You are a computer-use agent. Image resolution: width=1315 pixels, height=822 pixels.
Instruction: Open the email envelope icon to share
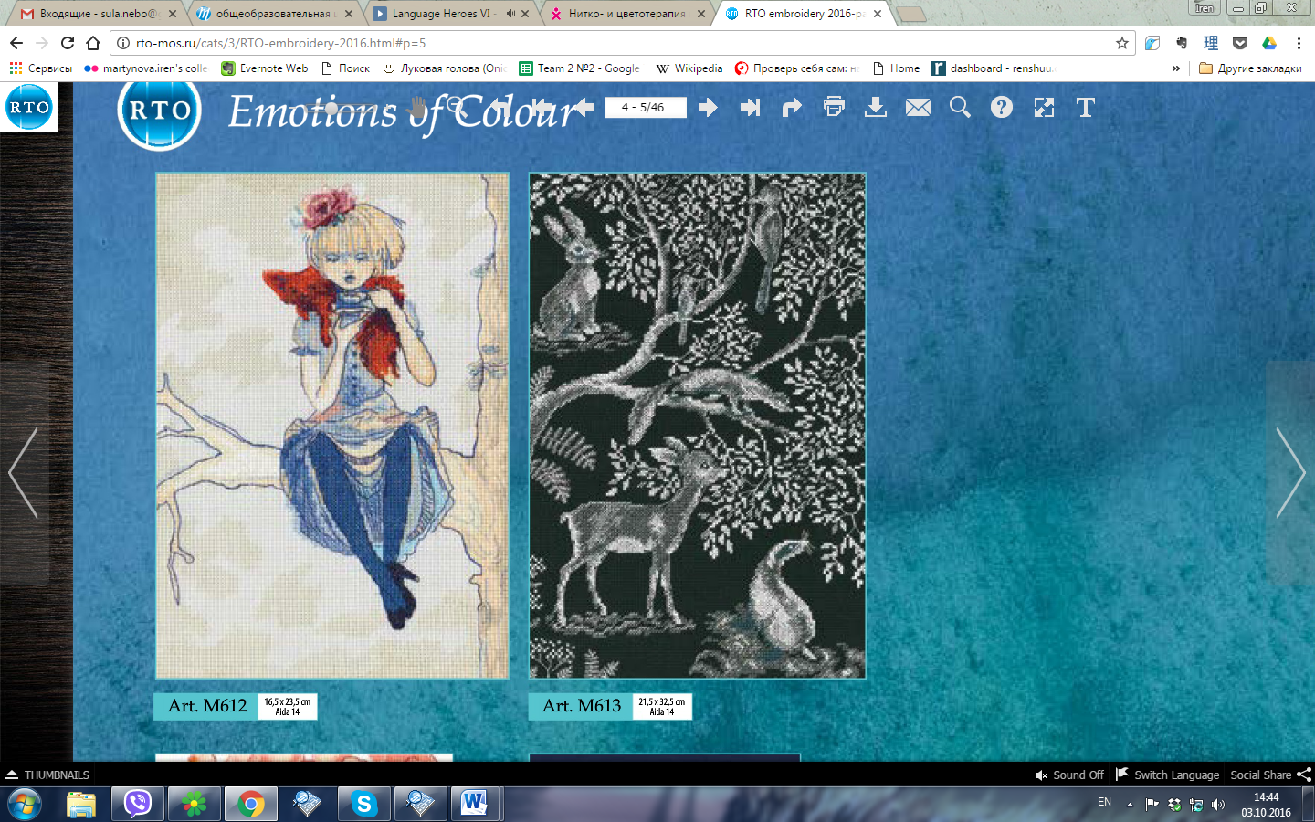918,108
